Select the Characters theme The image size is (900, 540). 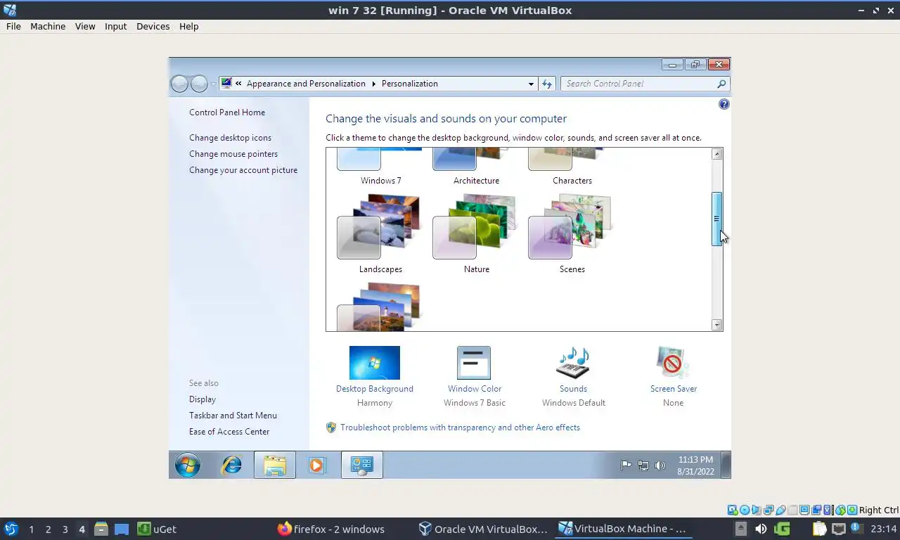[x=572, y=167]
